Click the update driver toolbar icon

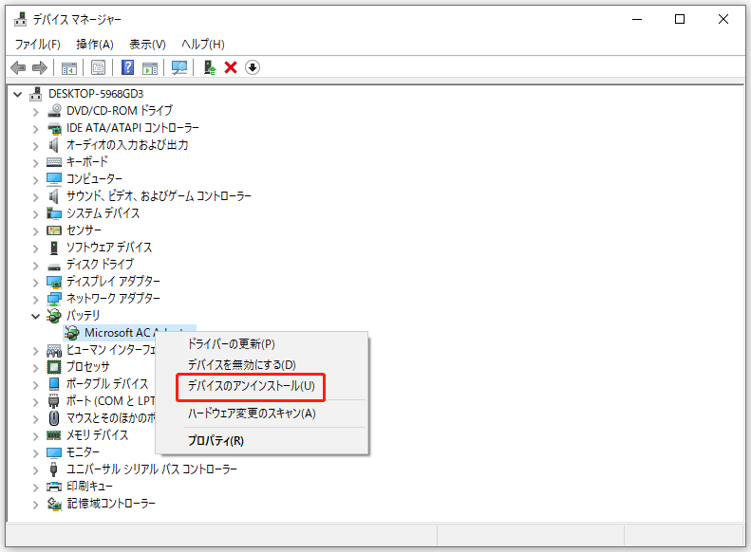(x=210, y=67)
